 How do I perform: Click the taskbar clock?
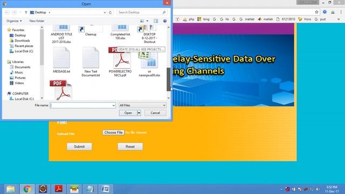(332, 189)
